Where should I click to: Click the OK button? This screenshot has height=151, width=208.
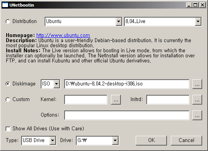click(x=151, y=140)
